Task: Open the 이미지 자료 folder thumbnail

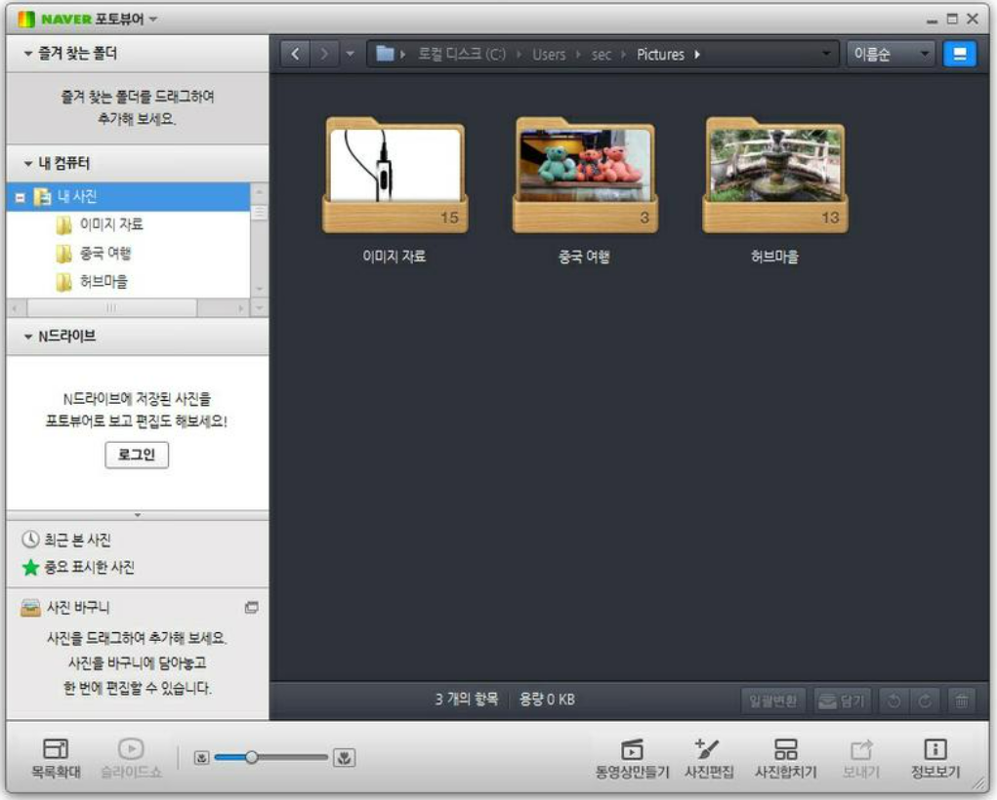Action: [395, 176]
